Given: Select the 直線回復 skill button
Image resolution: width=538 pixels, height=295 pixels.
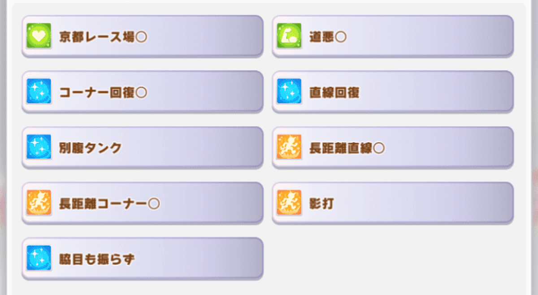Looking at the screenshot, I should point(393,92).
